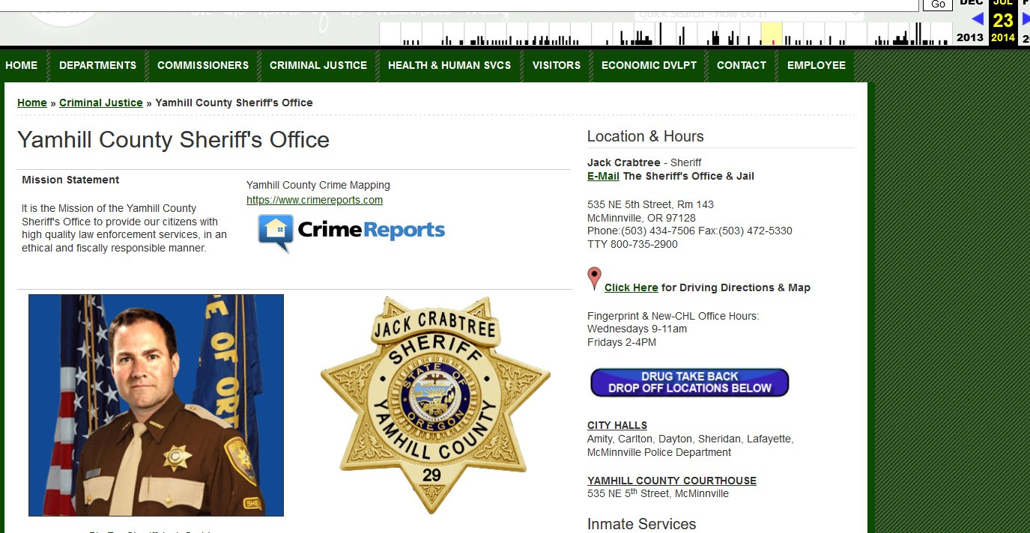The image size is (1030, 533).
Task: Click the Home breadcrumb link
Action: (x=32, y=103)
